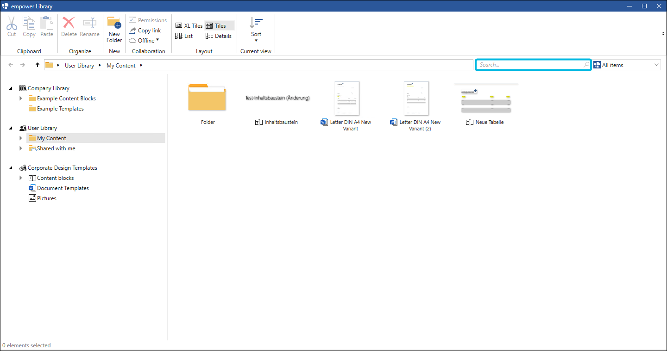Select Example Content Blocks folder in tree

[66, 99]
